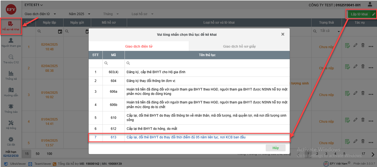Click the user account icon
Viewport: 377px width, 167px height.
coord(370,5)
